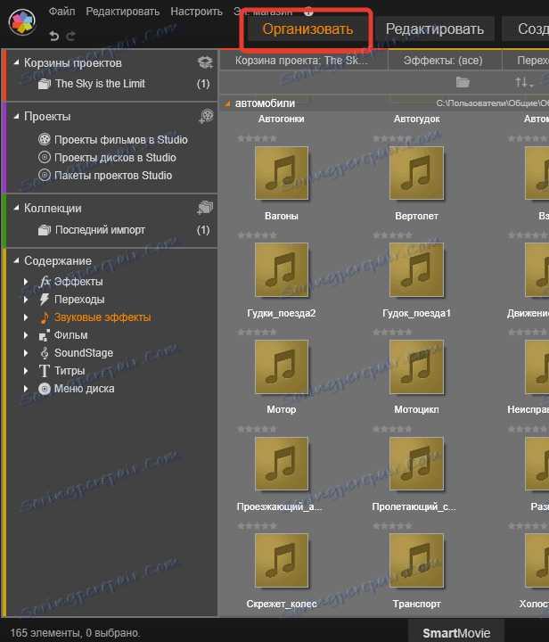Expand the Титры tree node
Screen dimensions: 549x642
(27, 371)
